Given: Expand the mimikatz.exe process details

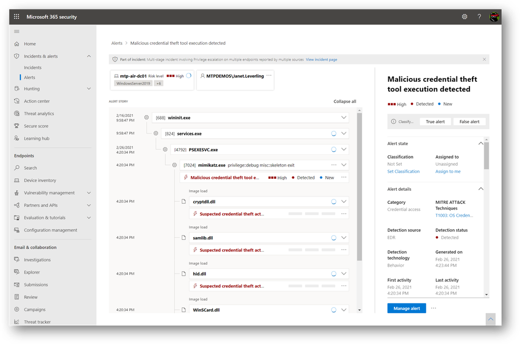Looking at the screenshot, I should pyautogui.click(x=344, y=165).
